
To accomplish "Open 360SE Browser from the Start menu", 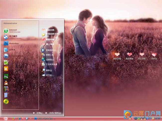I will click(x=12, y=31).
